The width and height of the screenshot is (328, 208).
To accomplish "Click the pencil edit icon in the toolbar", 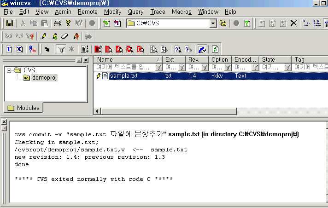I will coord(44,36).
